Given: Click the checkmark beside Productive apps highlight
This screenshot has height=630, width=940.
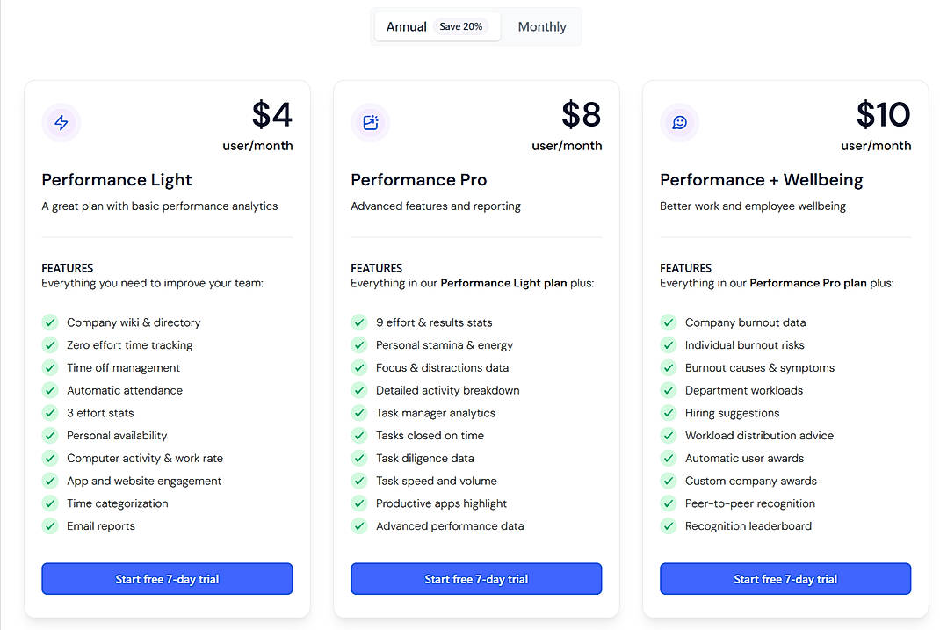Looking at the screenshot, I should (x=359, y=503).
